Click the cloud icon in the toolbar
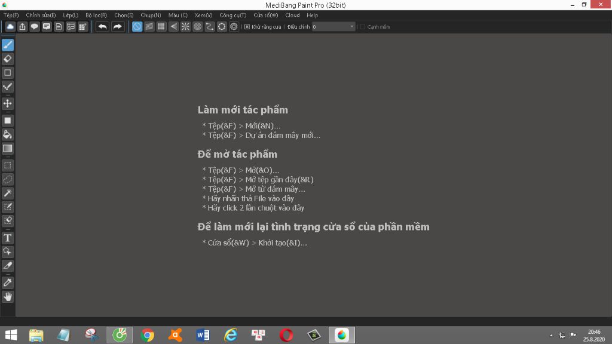Viewport: 612px width, 344px height. coord(10,26)
